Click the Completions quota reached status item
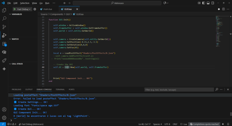This screenshot has width=232, height=126. point(205,124)
